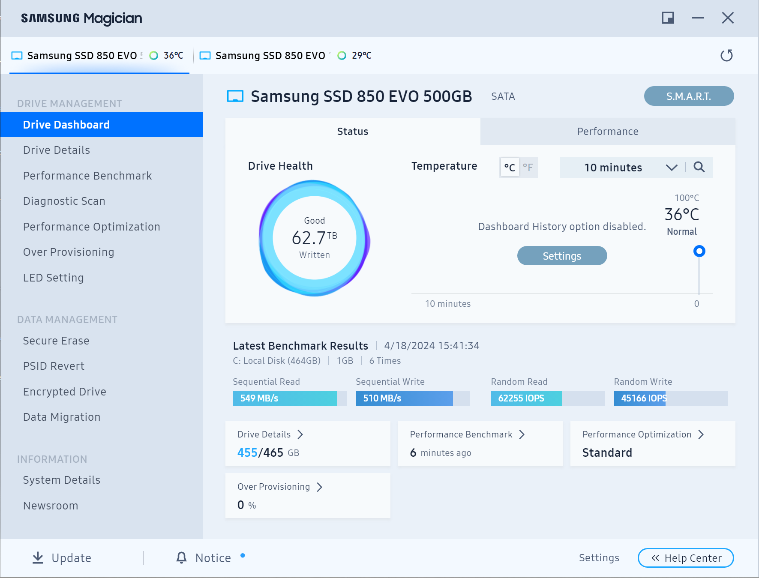Select the first Samsung SSD 850 EVO tab
The width and height of the screenshot is (759, 578).
point(99,56)
